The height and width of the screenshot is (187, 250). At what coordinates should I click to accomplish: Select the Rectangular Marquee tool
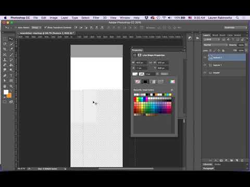tap(5, 39)
